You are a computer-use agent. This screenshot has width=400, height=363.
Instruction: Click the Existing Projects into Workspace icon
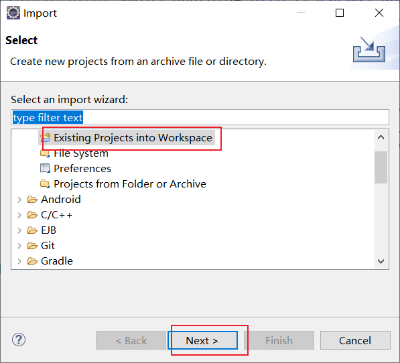point(46,138)
